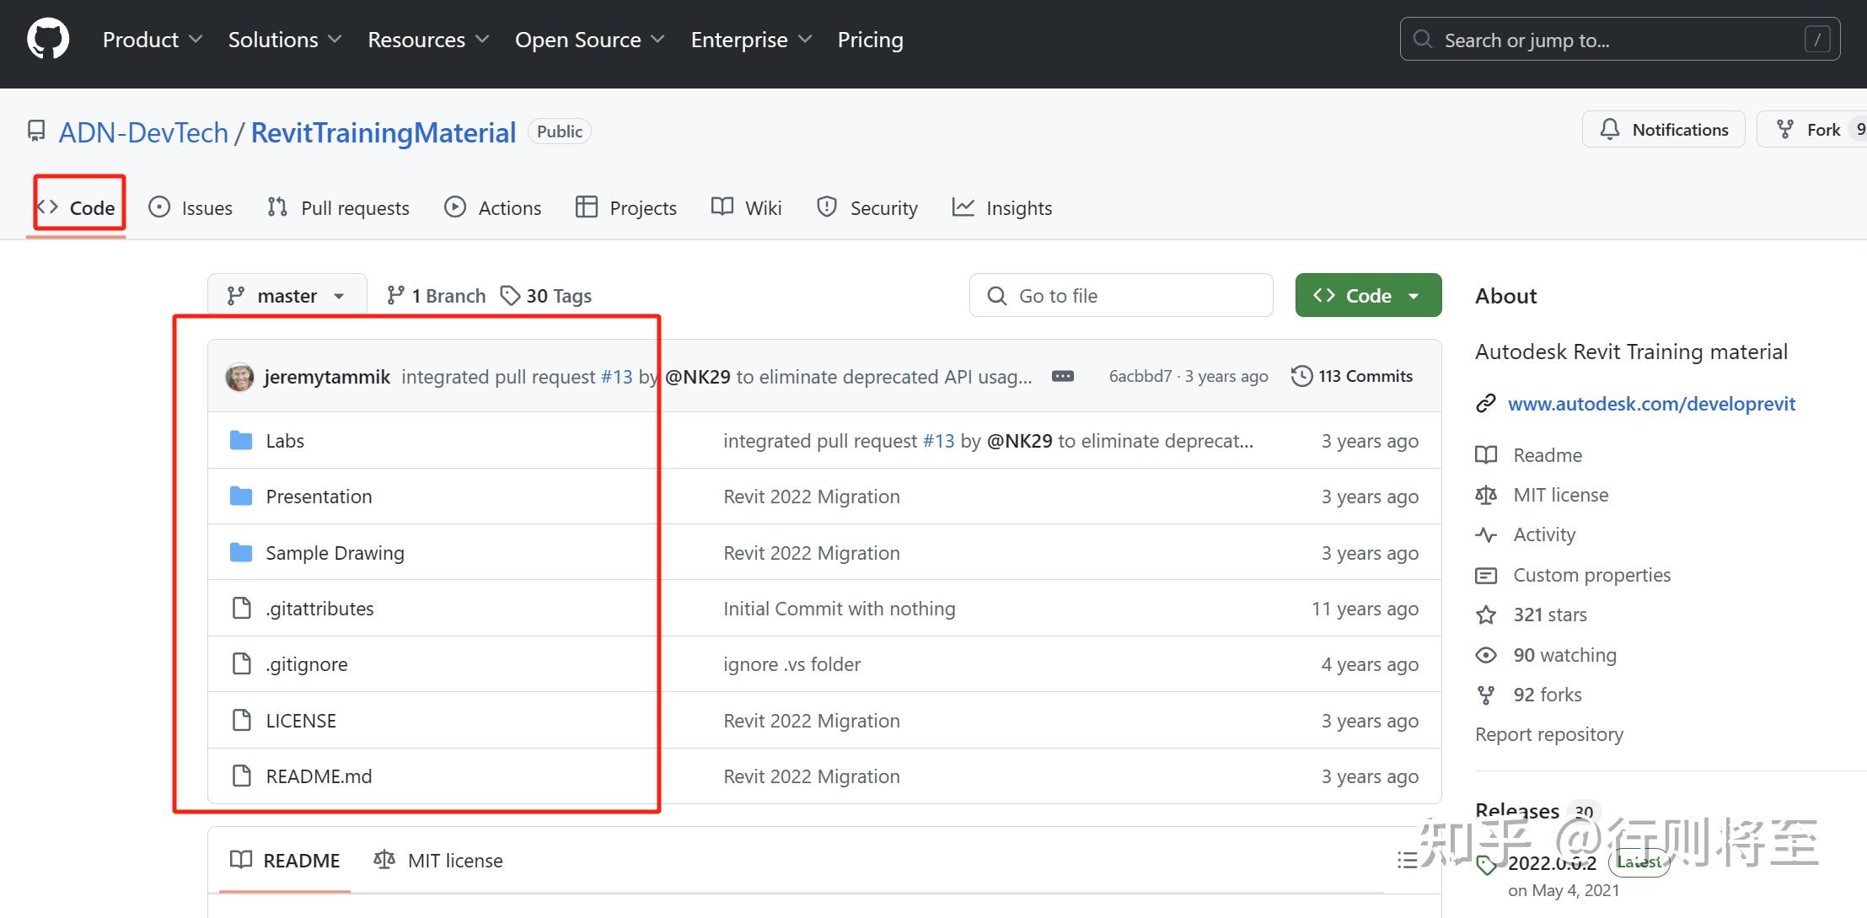Image resolution: width=1867 pixels, height=918 pixels.
Task: Click the commit message ellipsis icon
Action: [x=1063, y=376]
